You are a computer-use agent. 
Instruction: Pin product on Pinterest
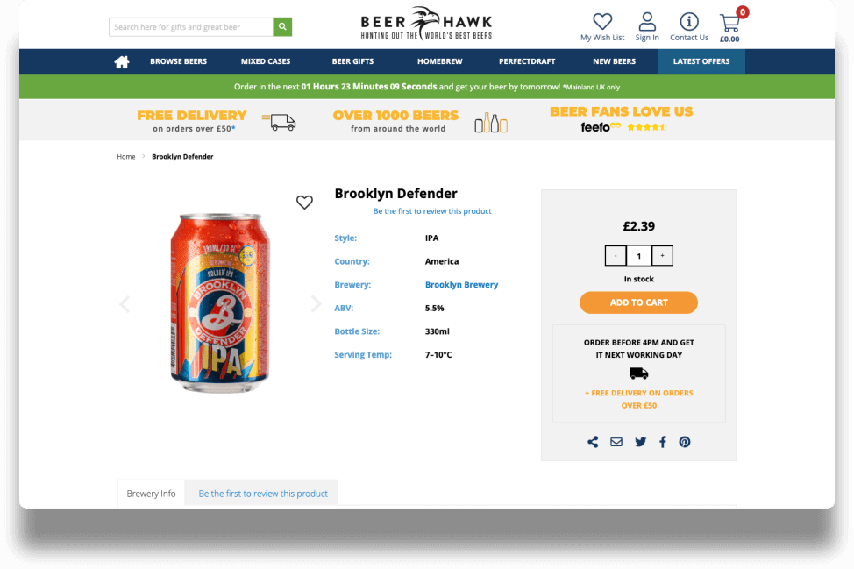pyautogui.click(x=685, y=442)
